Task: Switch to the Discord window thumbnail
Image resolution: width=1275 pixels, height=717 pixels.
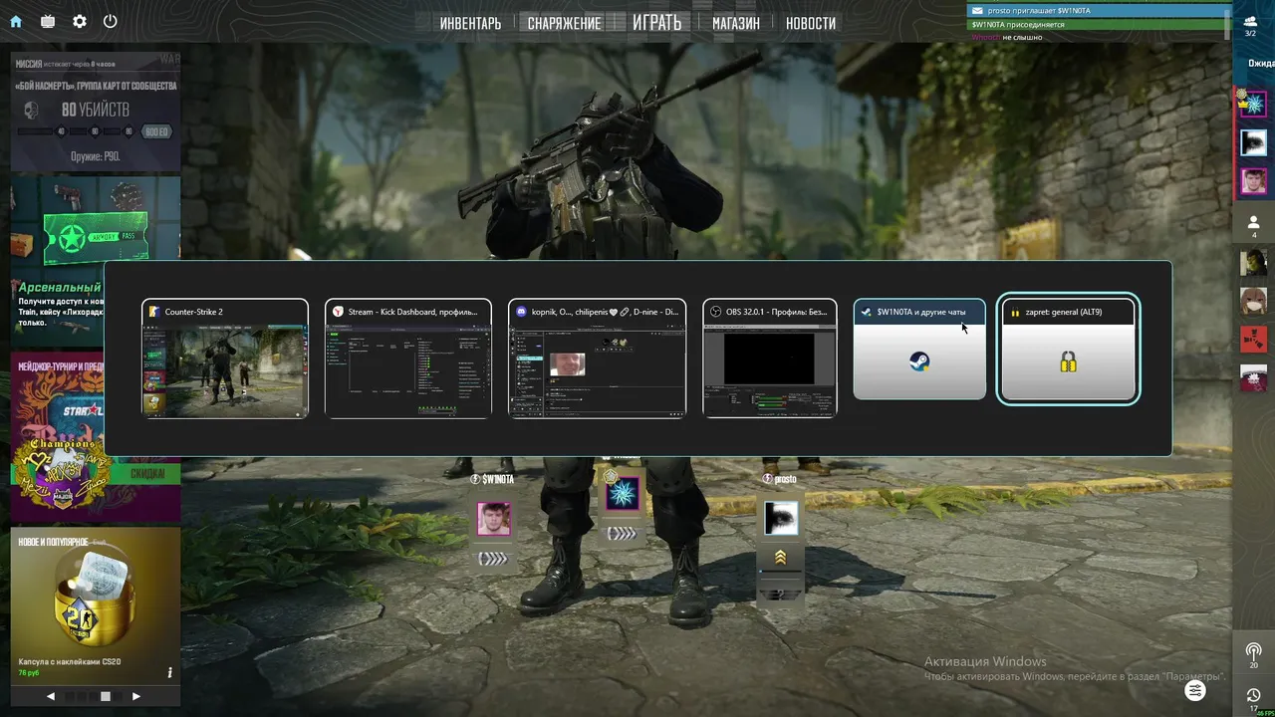Action: [597, 358]
